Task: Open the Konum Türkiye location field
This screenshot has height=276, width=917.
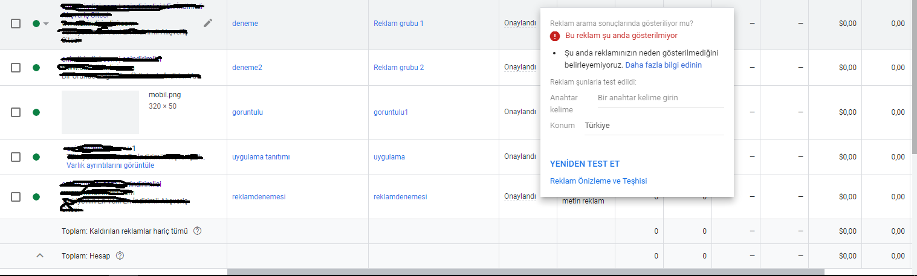Action: [x=654, y=126]
